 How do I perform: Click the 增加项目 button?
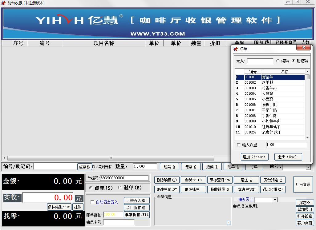pyautogui.click(x=305, y=209)
